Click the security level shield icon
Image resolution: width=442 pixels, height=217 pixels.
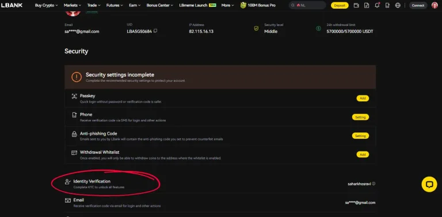(x=256, y=28)
